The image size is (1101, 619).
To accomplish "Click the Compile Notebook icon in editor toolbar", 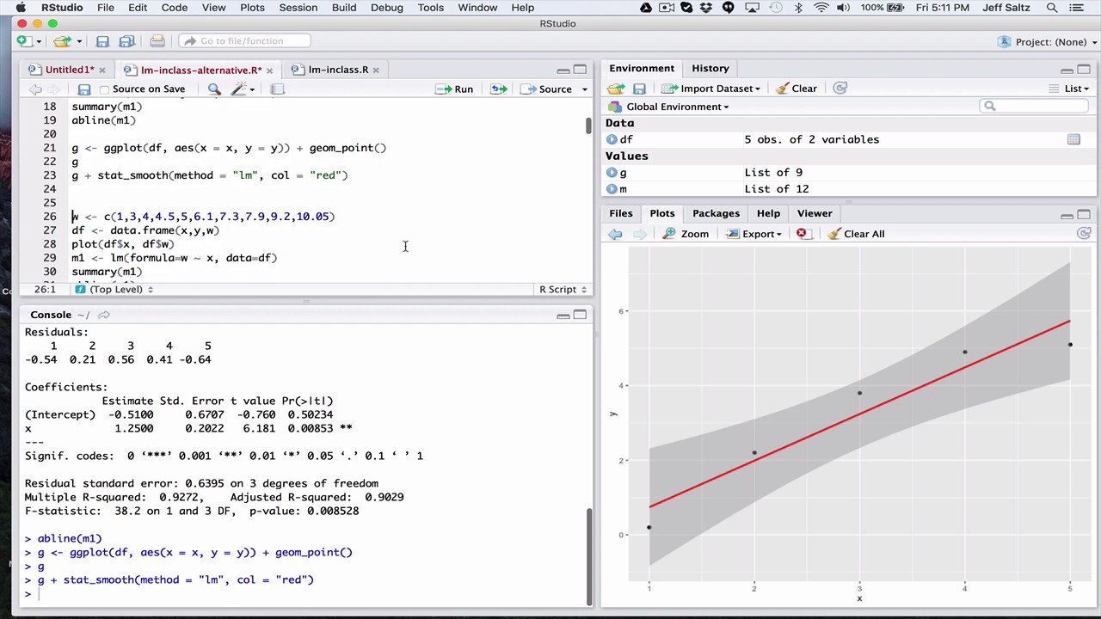I will tap(278, 89).
